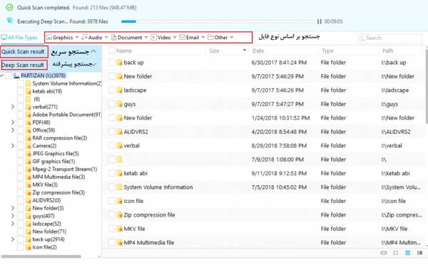Collapse Quick Scan result with chevron arrow
428x265 pixels.
(93, 51)
